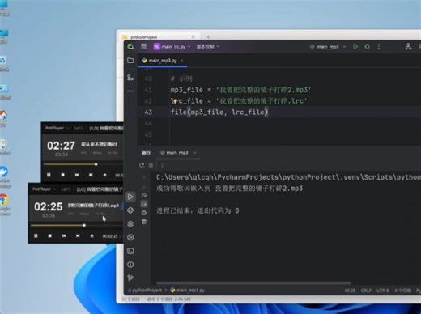Jump up the stack trace in console
This screenshot has width=421, height=314.
(x=144, y=177)
